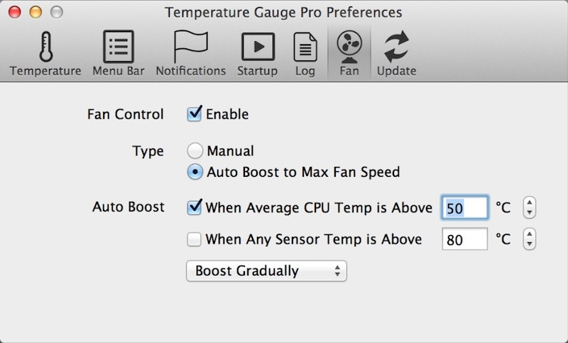Click the Notifications tab label

pyautogui.click(x=190, y=71)
